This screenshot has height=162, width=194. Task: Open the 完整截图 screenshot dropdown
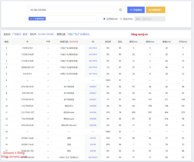pyautogui.click(x=156, y=10)
